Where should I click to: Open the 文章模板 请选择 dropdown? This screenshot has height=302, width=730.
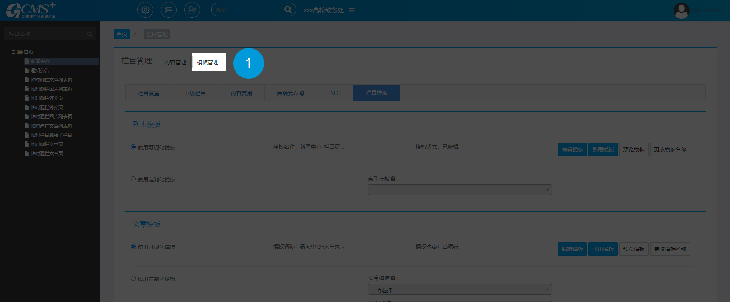tap(459, 290)
